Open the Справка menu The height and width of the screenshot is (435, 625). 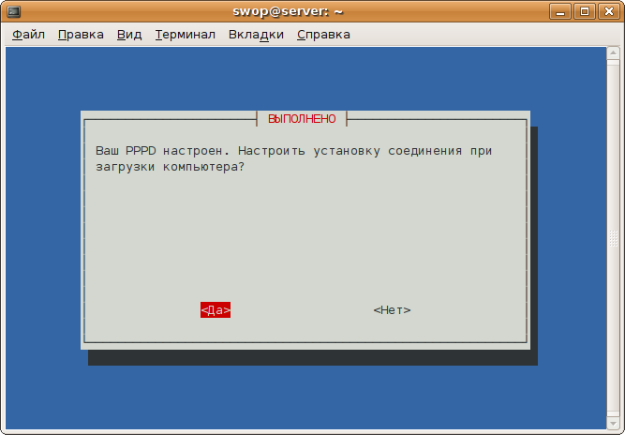tap(323, 35)
